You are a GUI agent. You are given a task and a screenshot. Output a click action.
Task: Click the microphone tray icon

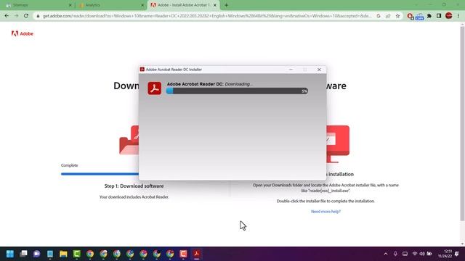pyautogui.click(x=395, y=254)
